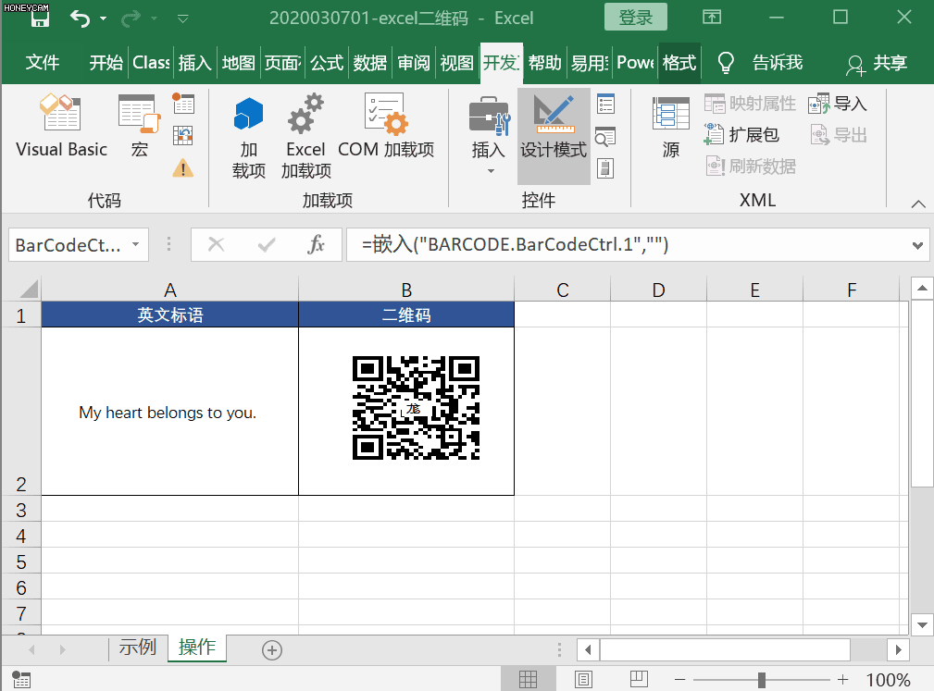934x691 pixels.
Task: Click the 登录 sign-in button
Action: tap(636, 18)
